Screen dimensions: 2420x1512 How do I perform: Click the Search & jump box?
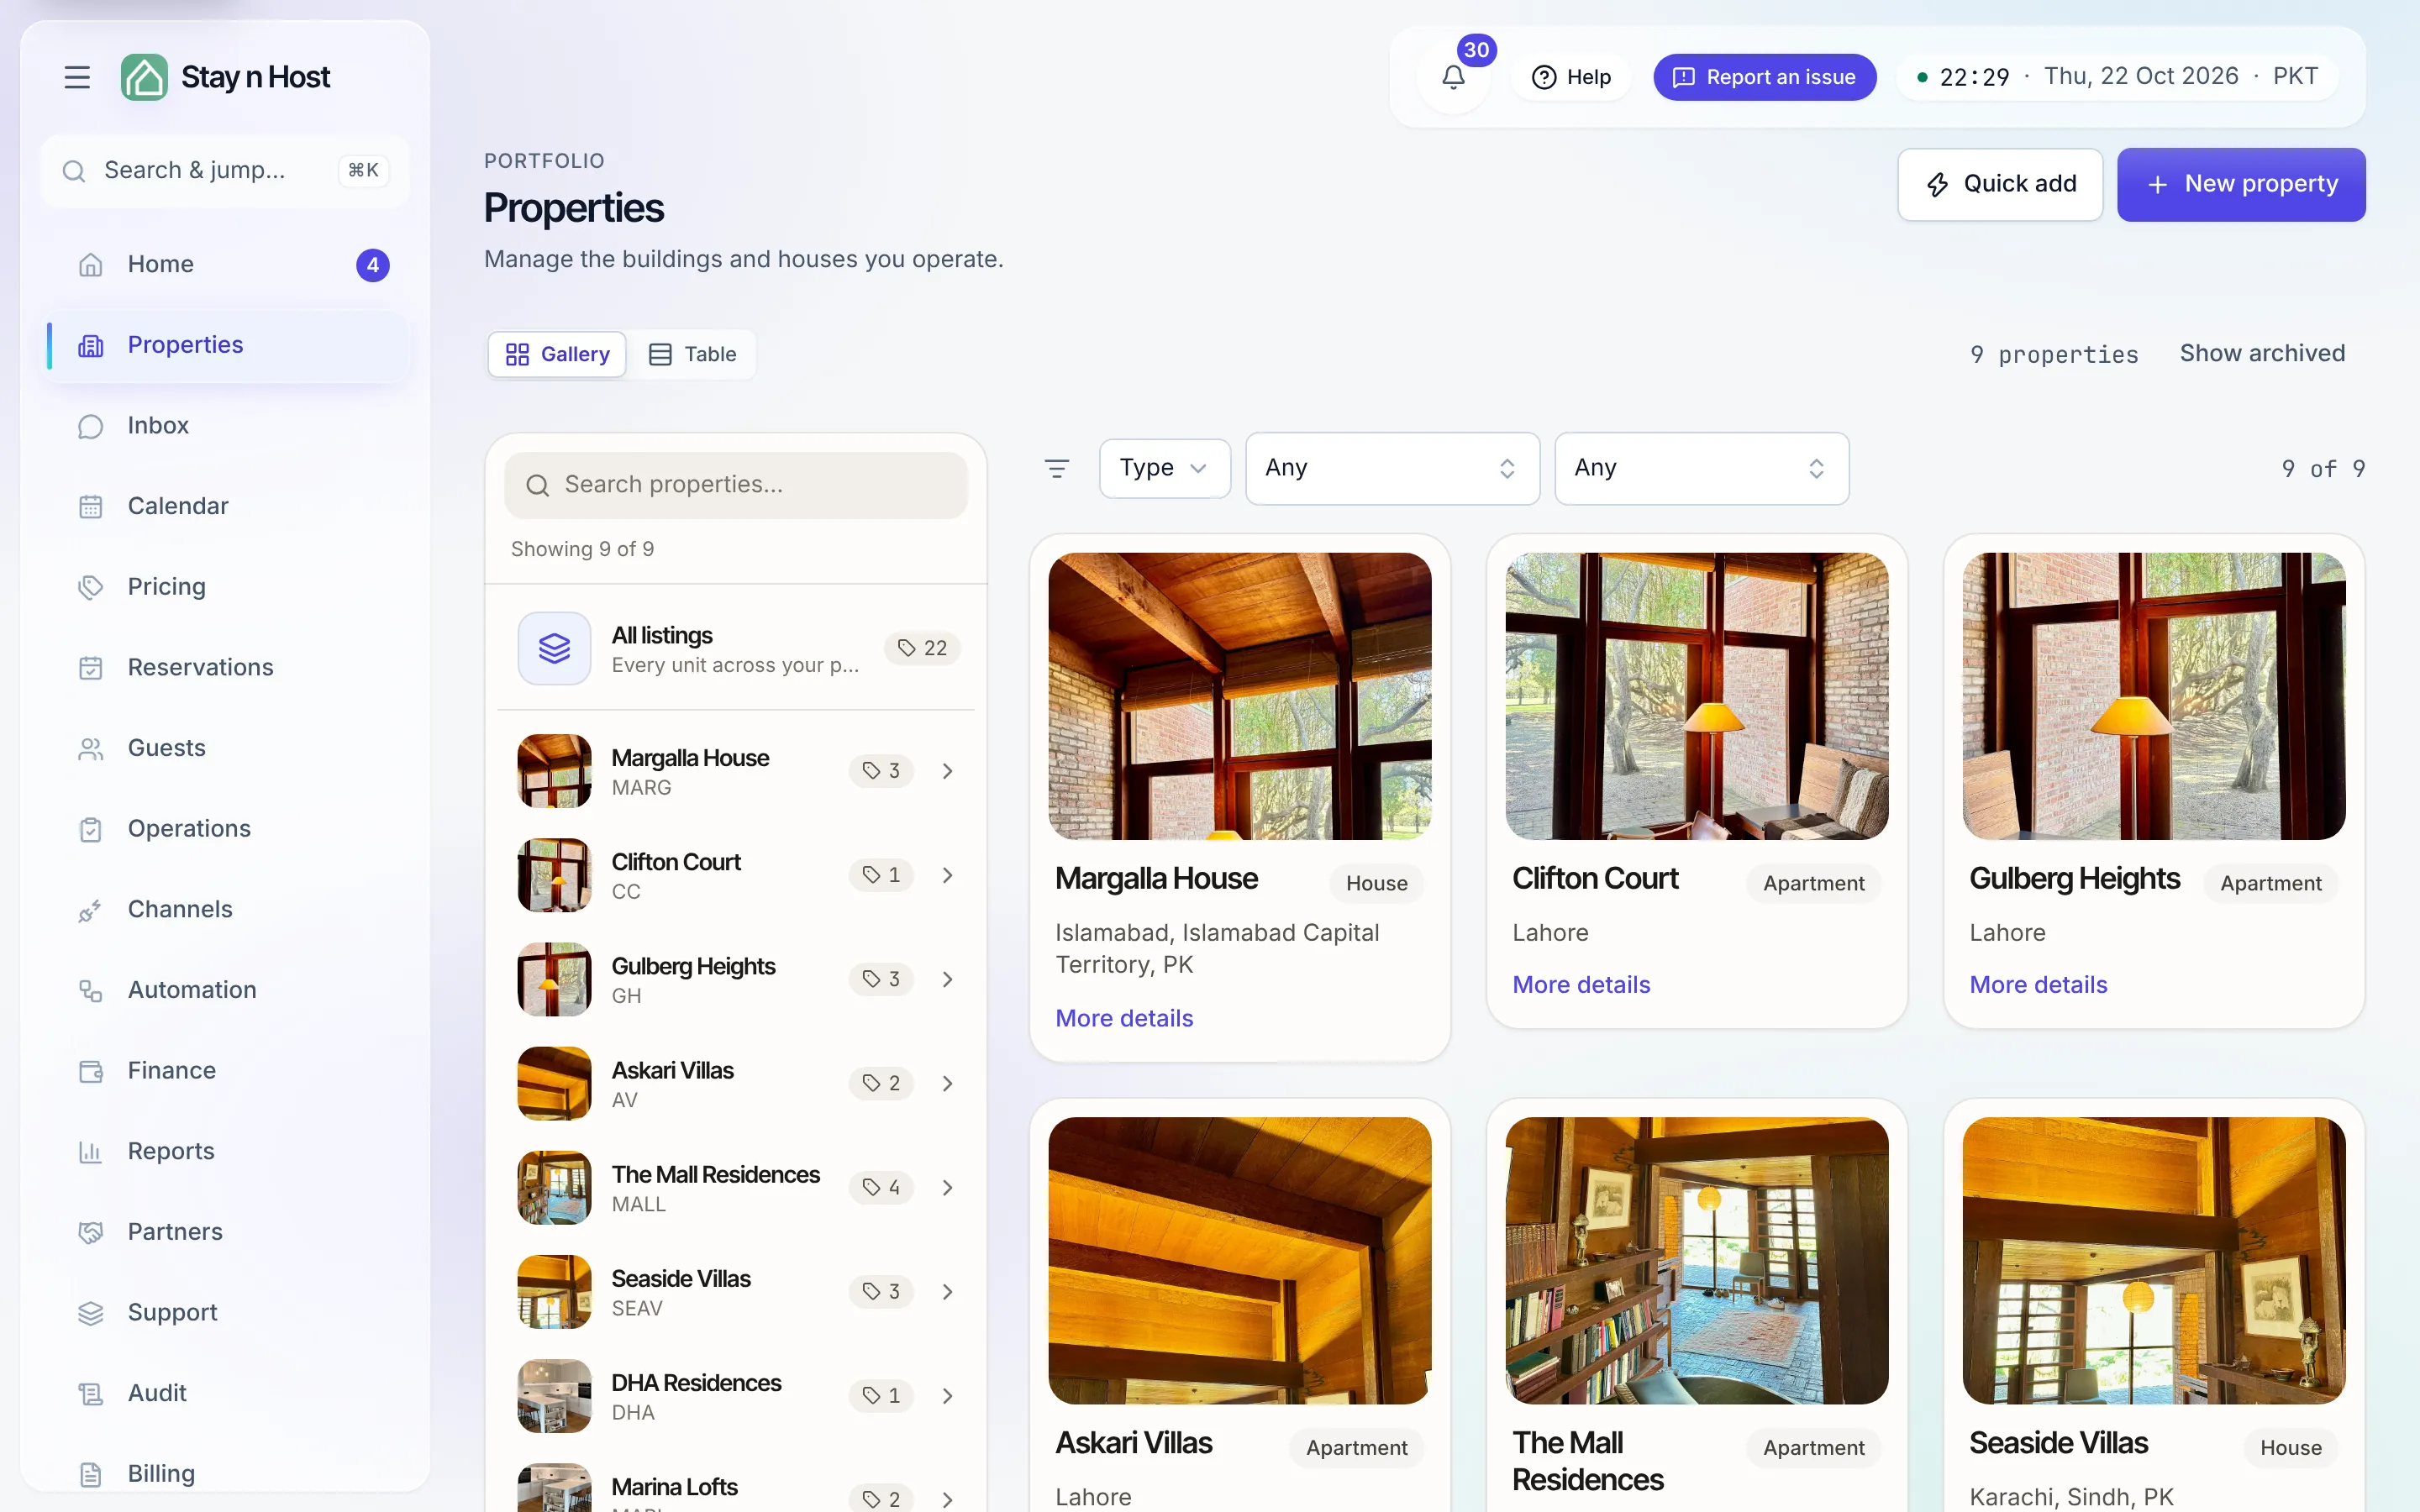coord(225,171)
